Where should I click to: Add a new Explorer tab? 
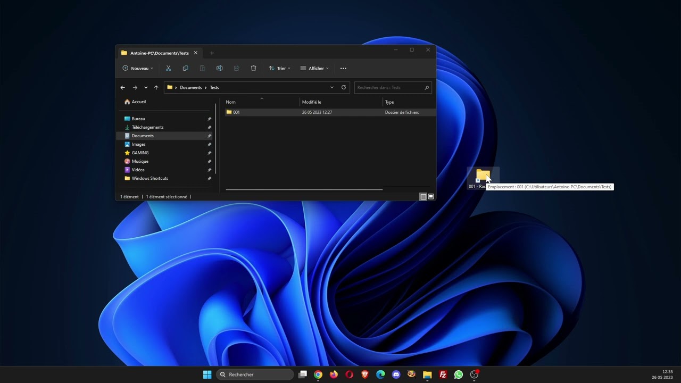pos(212,53)
